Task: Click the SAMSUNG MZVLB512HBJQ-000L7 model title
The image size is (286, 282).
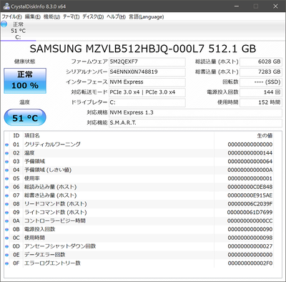Action: point(143,49)
